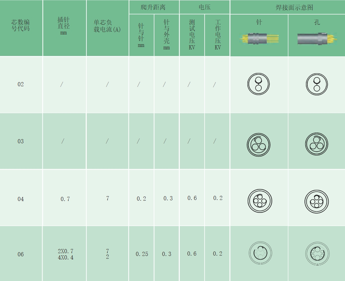345x281 pixels.
Task: Select the 04 hole solder-face diagram
Action: point(316,201)
